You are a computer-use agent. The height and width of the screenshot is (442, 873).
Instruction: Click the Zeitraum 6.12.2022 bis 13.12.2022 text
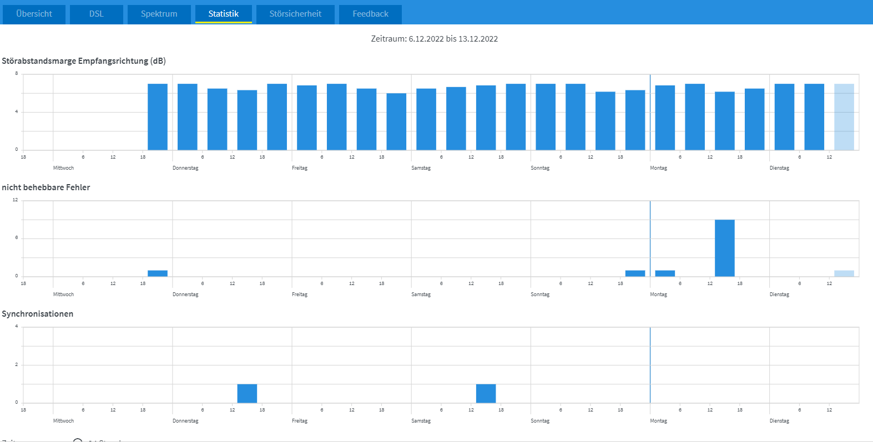pos(435,39)
